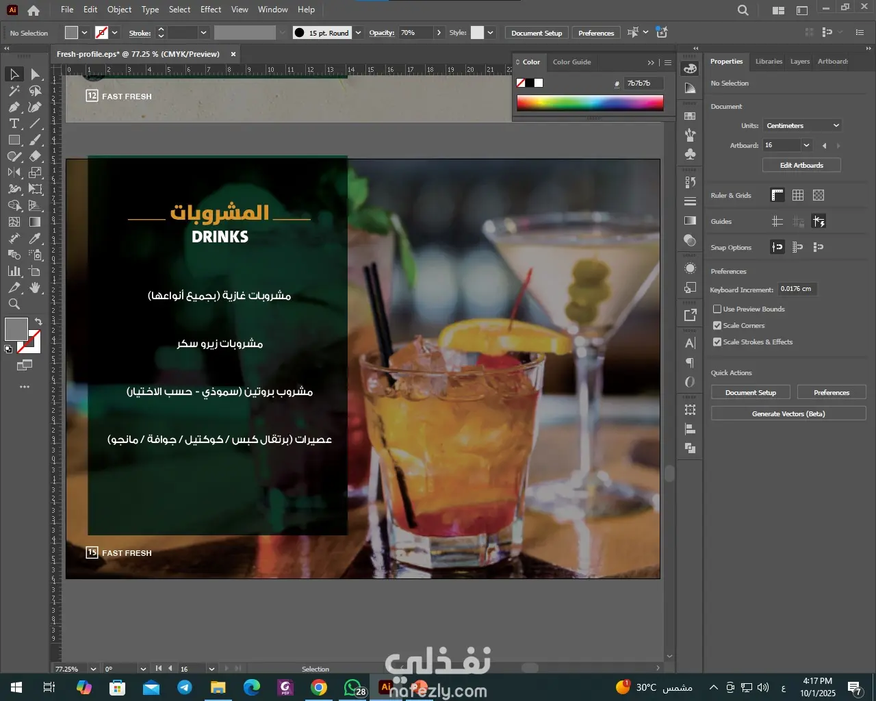Select the Eyedropper tool
This screenshot has height=701, width=876.
[x=36, y=239]
